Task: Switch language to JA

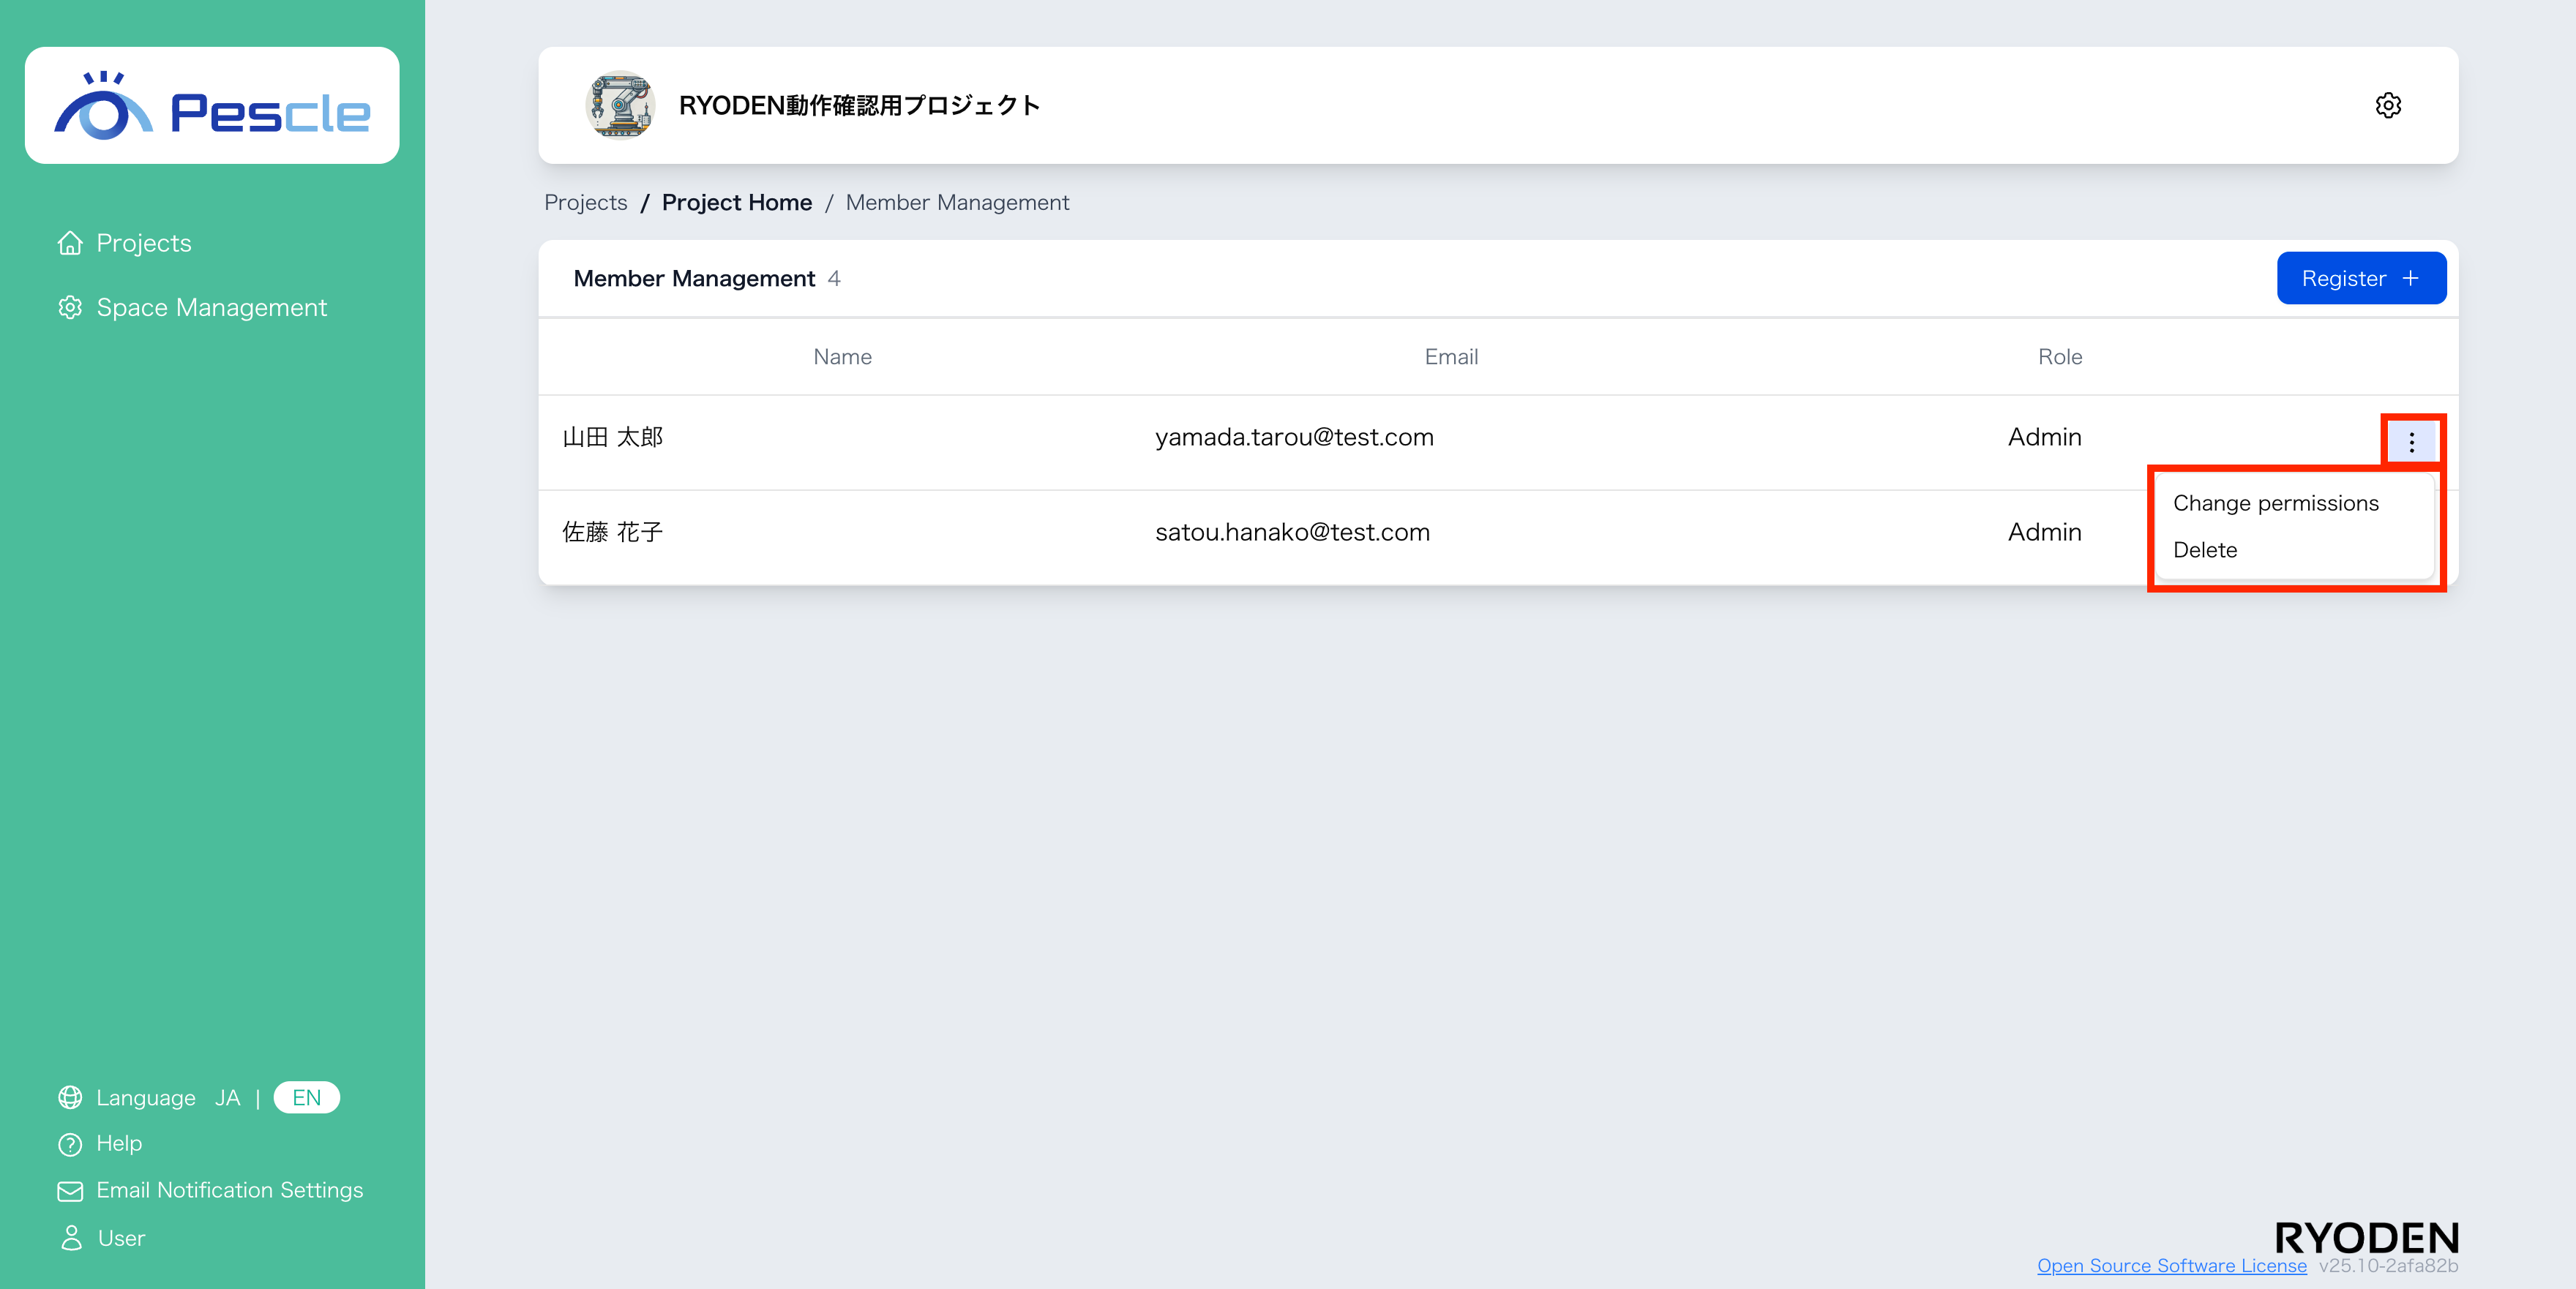Action: coord(228,1097)
